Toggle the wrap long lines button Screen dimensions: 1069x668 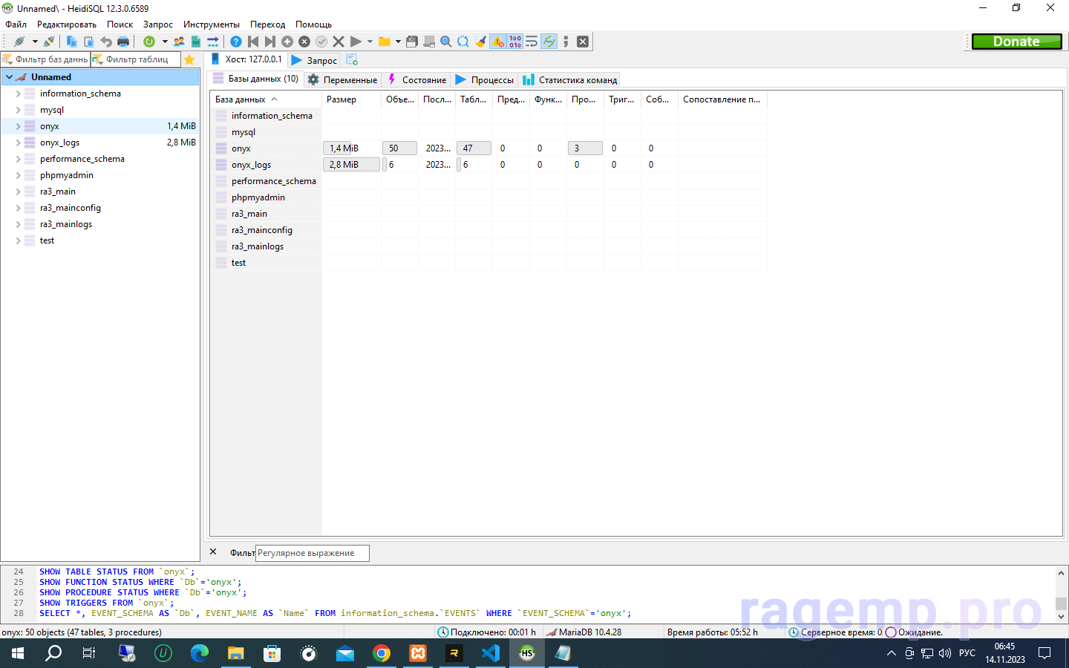click(x=532, y=42)
